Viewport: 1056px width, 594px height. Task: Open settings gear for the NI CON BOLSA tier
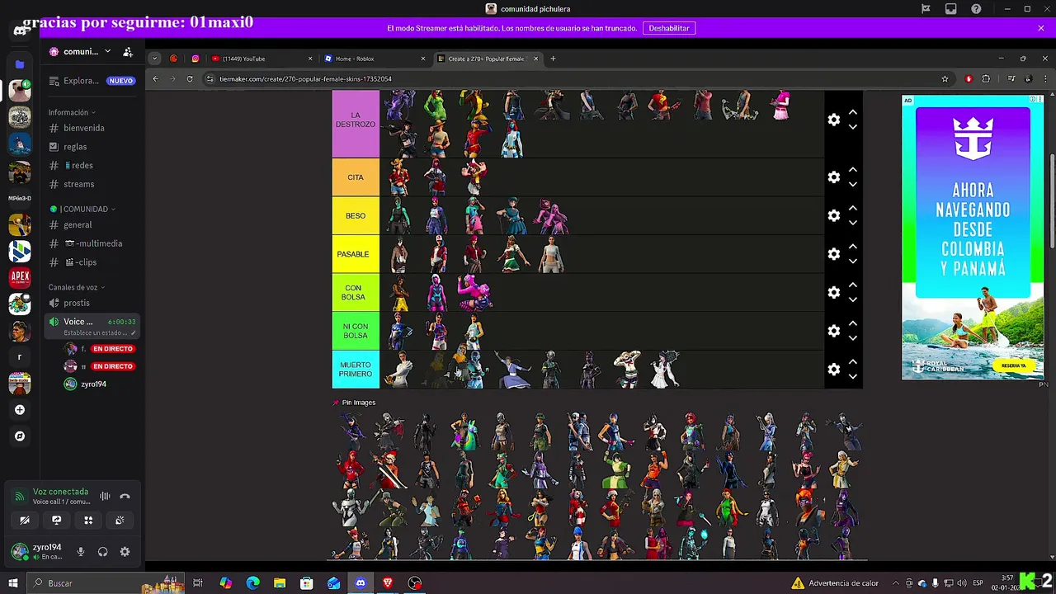[x=834, y=331]
